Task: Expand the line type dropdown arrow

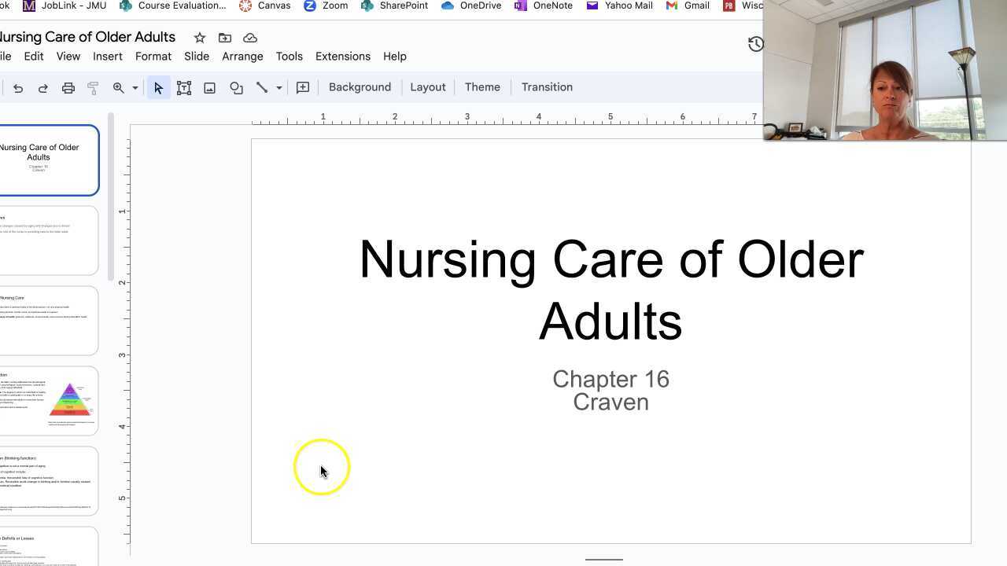Action: pyautogui.click(x=278, y=88)
